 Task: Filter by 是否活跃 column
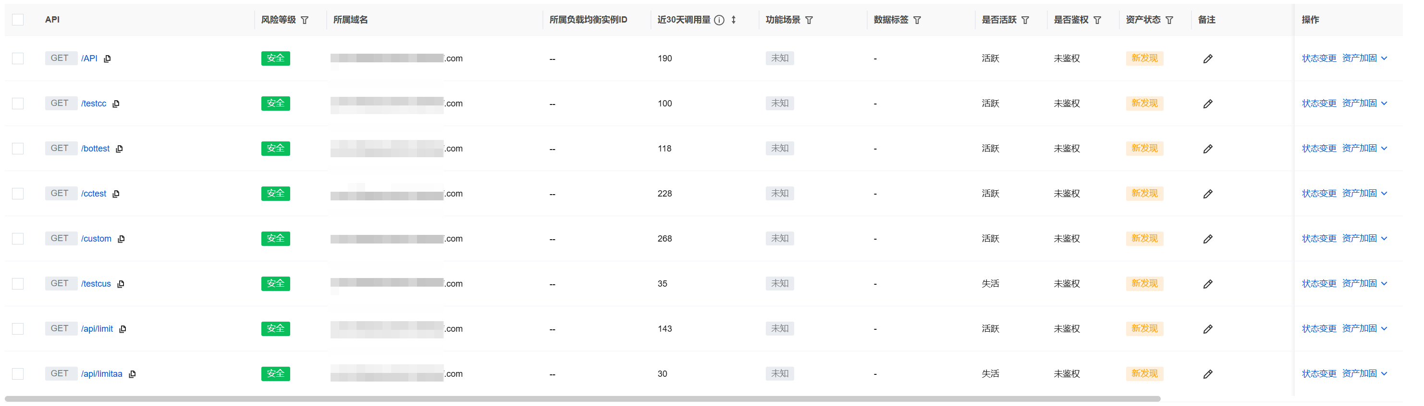(1025, 20)
